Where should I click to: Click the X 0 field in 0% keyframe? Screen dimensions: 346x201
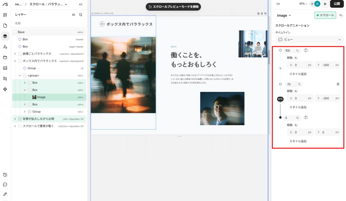click(x=300, y=132)
